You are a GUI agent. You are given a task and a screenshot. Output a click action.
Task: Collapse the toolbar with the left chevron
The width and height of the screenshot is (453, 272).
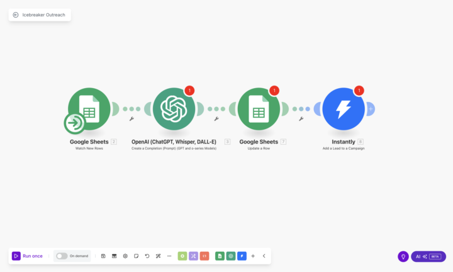(x=264, y=256)
